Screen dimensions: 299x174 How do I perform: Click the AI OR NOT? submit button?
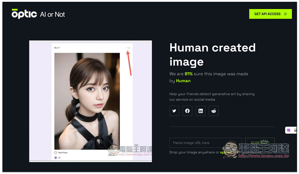(x=260, y=143)
